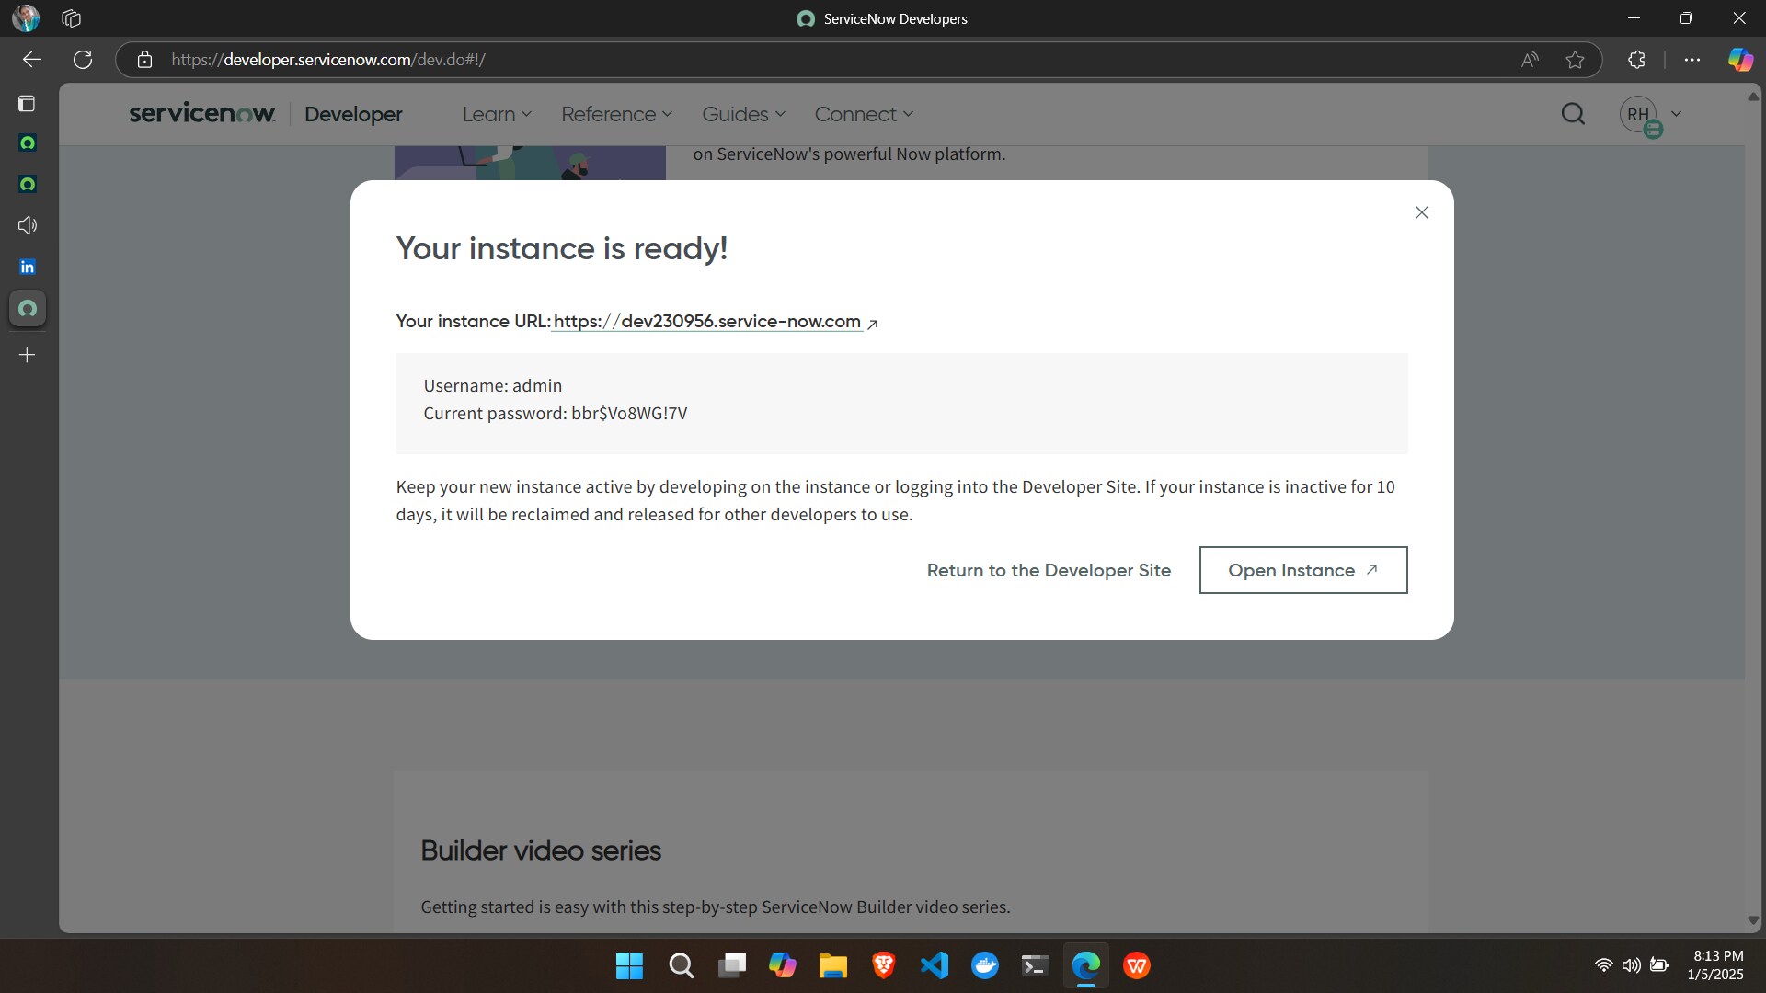Viewport: 1766px width, 993px height.
Task: Click the page scrollbar up arrow
Action: (1753, 96)
